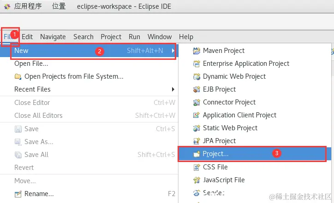This screenshot has height=203, width=334.
Task: Open the Edit menu
Action: [x=27, y=37]
